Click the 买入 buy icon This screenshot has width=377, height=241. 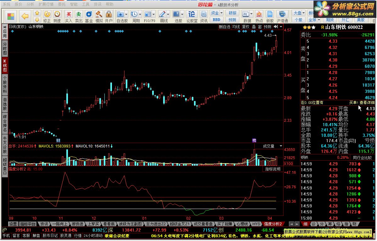(69, 17)
